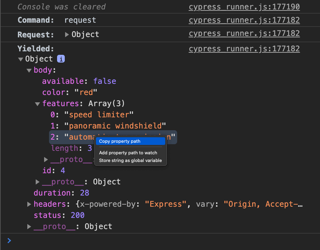
Task: Open cypress_runner.js:177182 next to Yielded
Action: click(244, 49)
